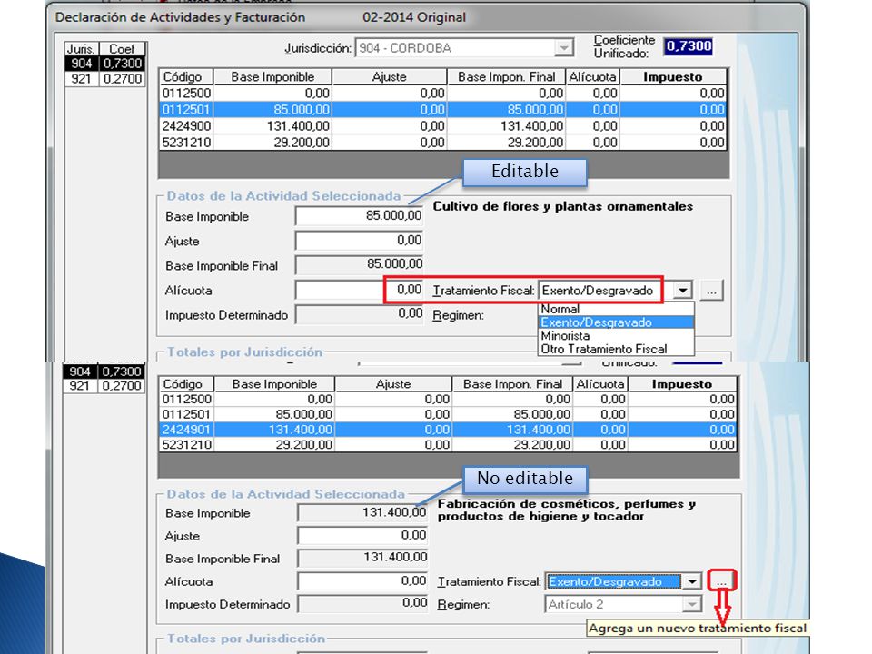Select jurisdiction 904 row in upper list
The image size is (872, 654).
tap(105, 64)
